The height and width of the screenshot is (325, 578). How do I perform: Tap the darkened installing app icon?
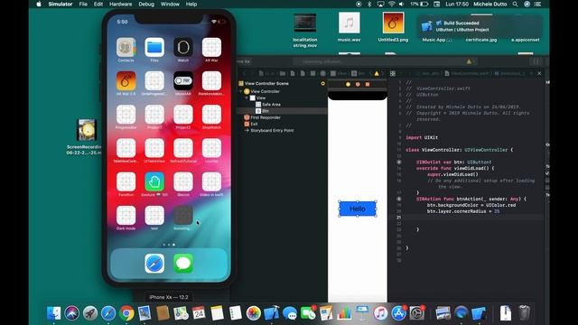[x=183, y=215]
